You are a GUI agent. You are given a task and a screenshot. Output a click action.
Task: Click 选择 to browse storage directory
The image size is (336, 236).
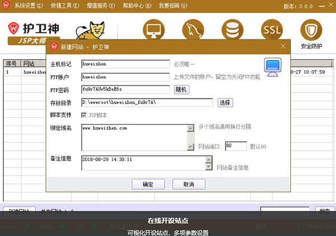click(x=225, y=102)
